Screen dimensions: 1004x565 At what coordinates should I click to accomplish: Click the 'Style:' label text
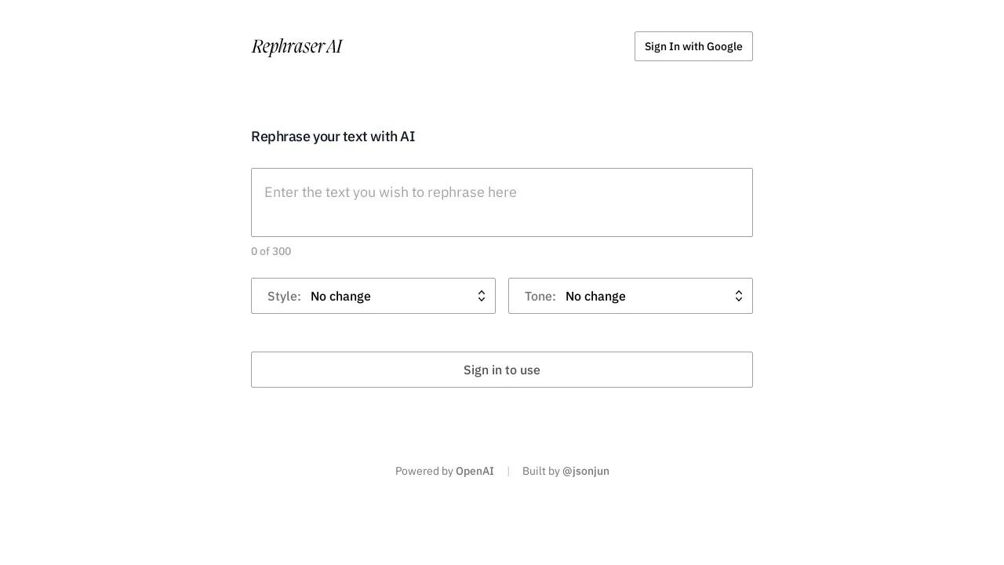pyautogui.click(x=284, y=296)
